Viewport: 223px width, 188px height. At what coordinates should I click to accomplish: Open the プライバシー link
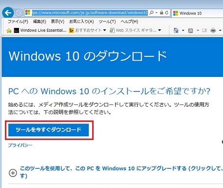(20, 145)
